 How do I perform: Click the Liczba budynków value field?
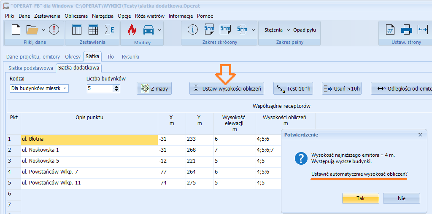[x=100, y=88]
